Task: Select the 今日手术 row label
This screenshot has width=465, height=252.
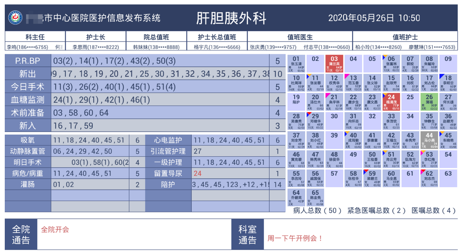Action: [28, 87]
